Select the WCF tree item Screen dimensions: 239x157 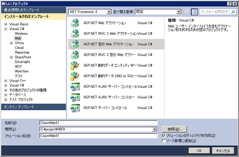18,67
